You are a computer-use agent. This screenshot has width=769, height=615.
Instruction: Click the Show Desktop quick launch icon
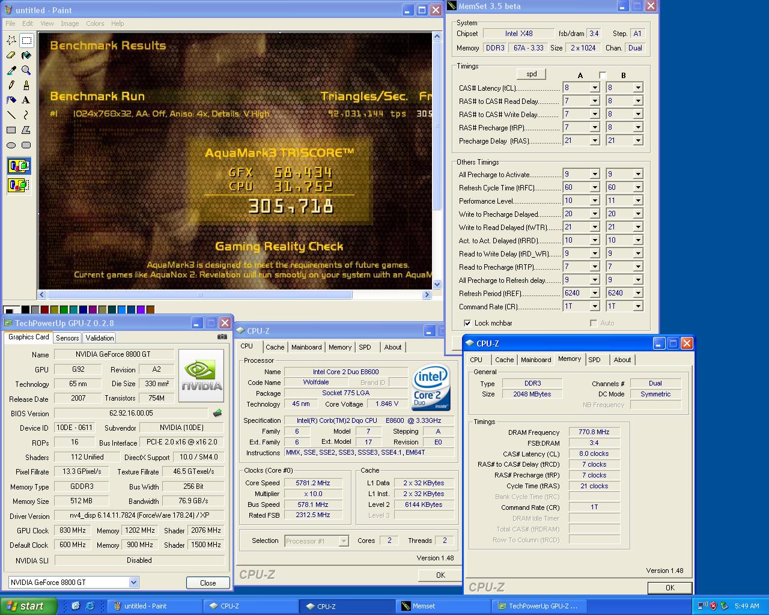[76, 606]
